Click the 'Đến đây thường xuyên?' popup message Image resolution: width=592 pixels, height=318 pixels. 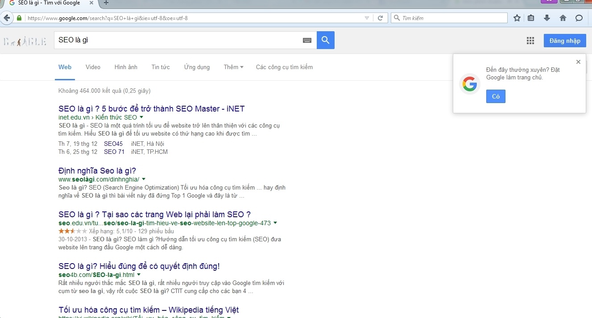point(523,74)
